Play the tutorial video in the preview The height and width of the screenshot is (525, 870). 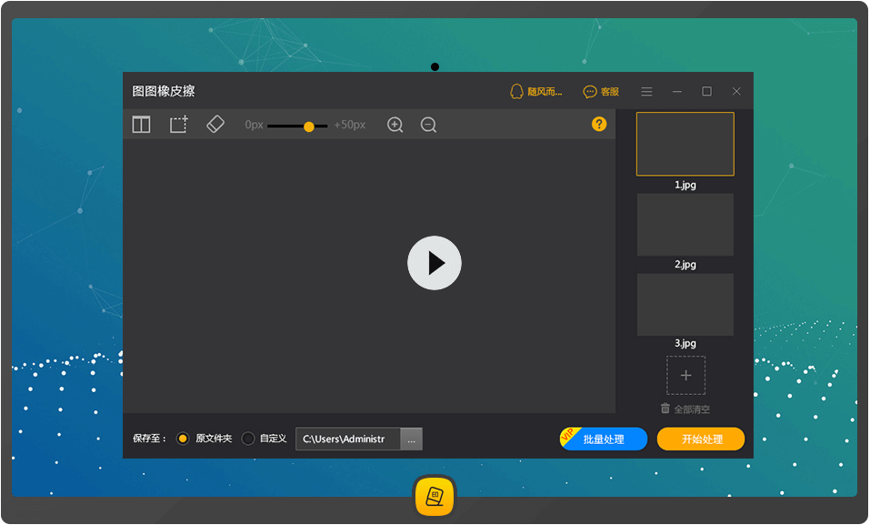pos(435,263)
